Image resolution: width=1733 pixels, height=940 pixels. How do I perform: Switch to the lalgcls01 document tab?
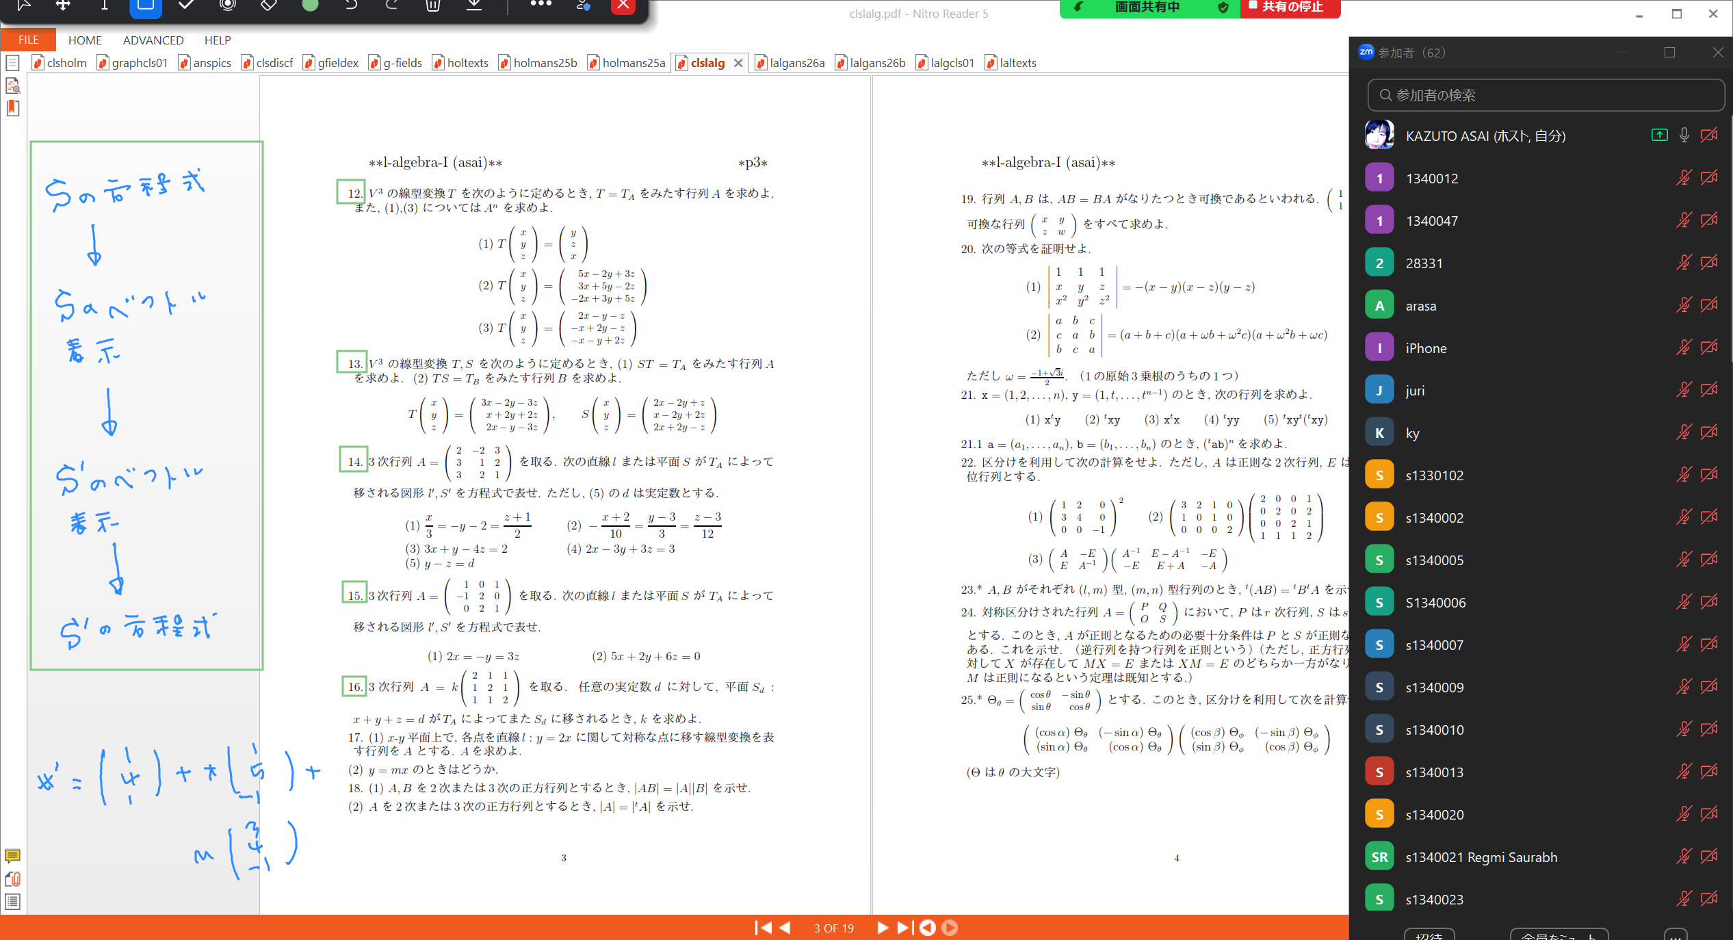pos(945,63)
